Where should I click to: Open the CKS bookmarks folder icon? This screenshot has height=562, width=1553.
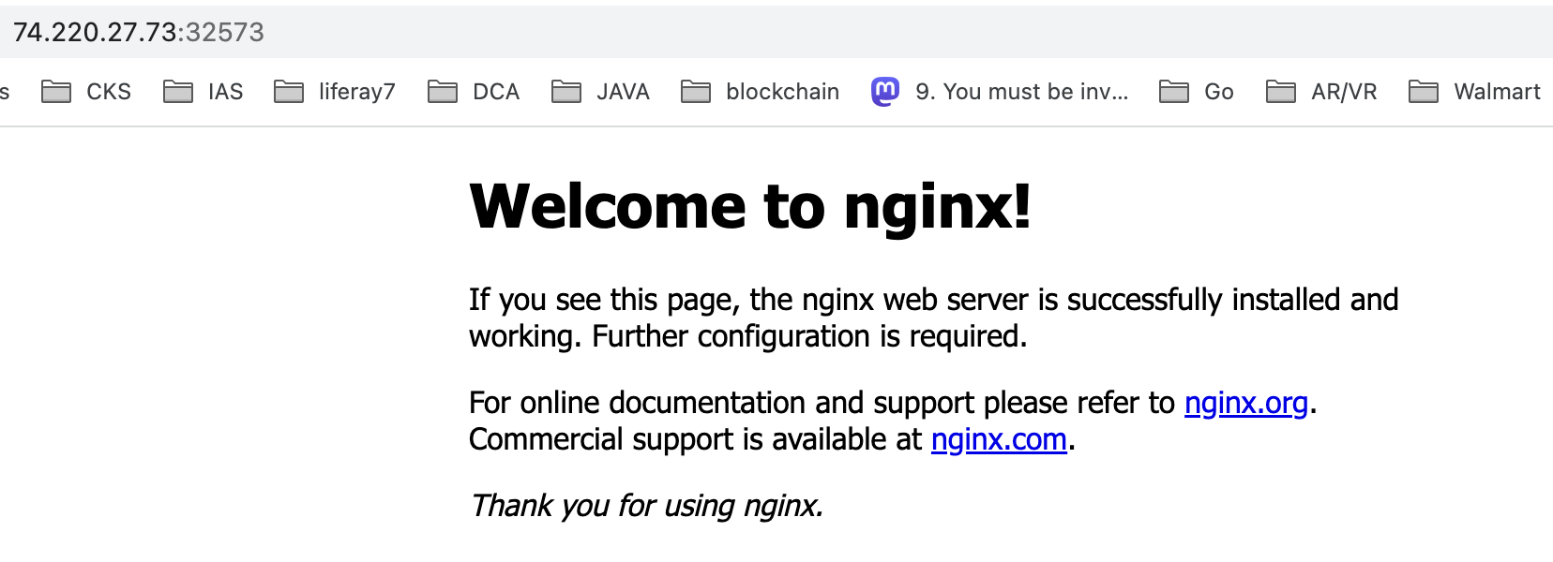tap(56, 92)
